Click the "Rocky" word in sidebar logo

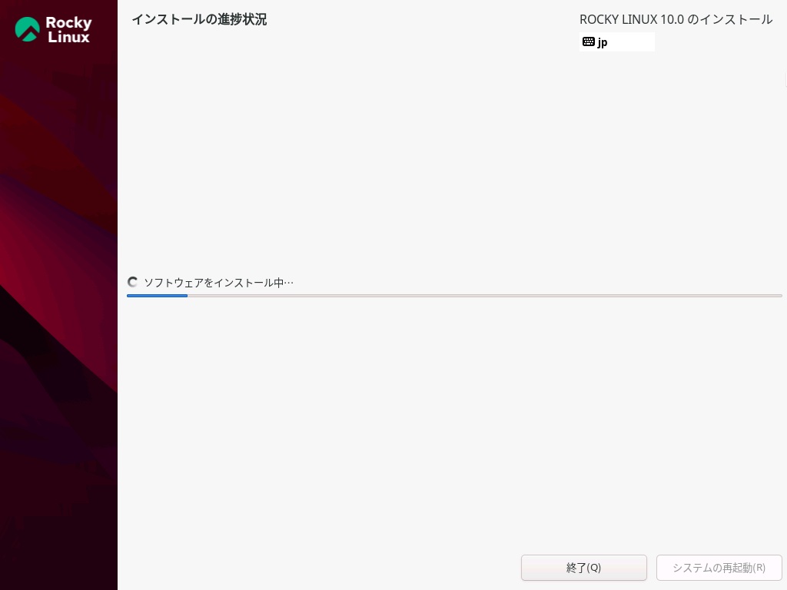pos(68,23)
